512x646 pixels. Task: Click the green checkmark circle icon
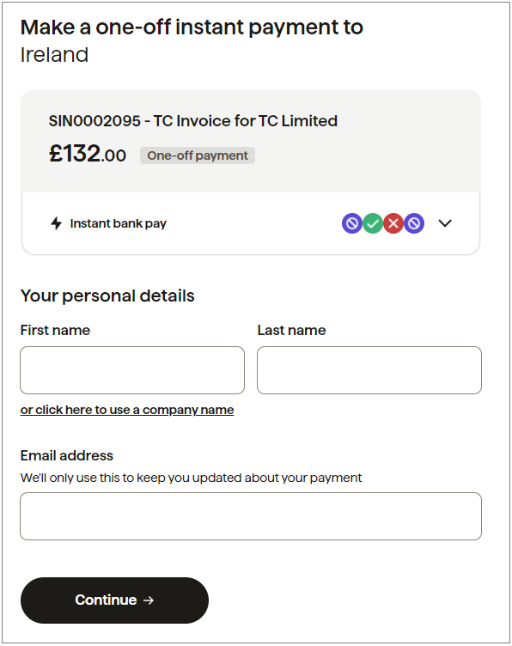pos(373,223)
